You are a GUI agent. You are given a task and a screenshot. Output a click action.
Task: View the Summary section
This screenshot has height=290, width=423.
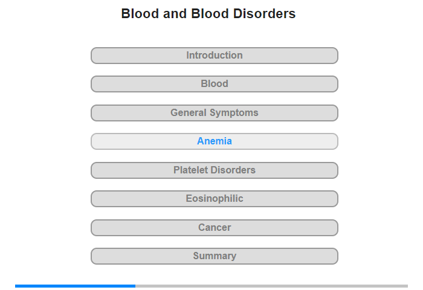point(214,256)
